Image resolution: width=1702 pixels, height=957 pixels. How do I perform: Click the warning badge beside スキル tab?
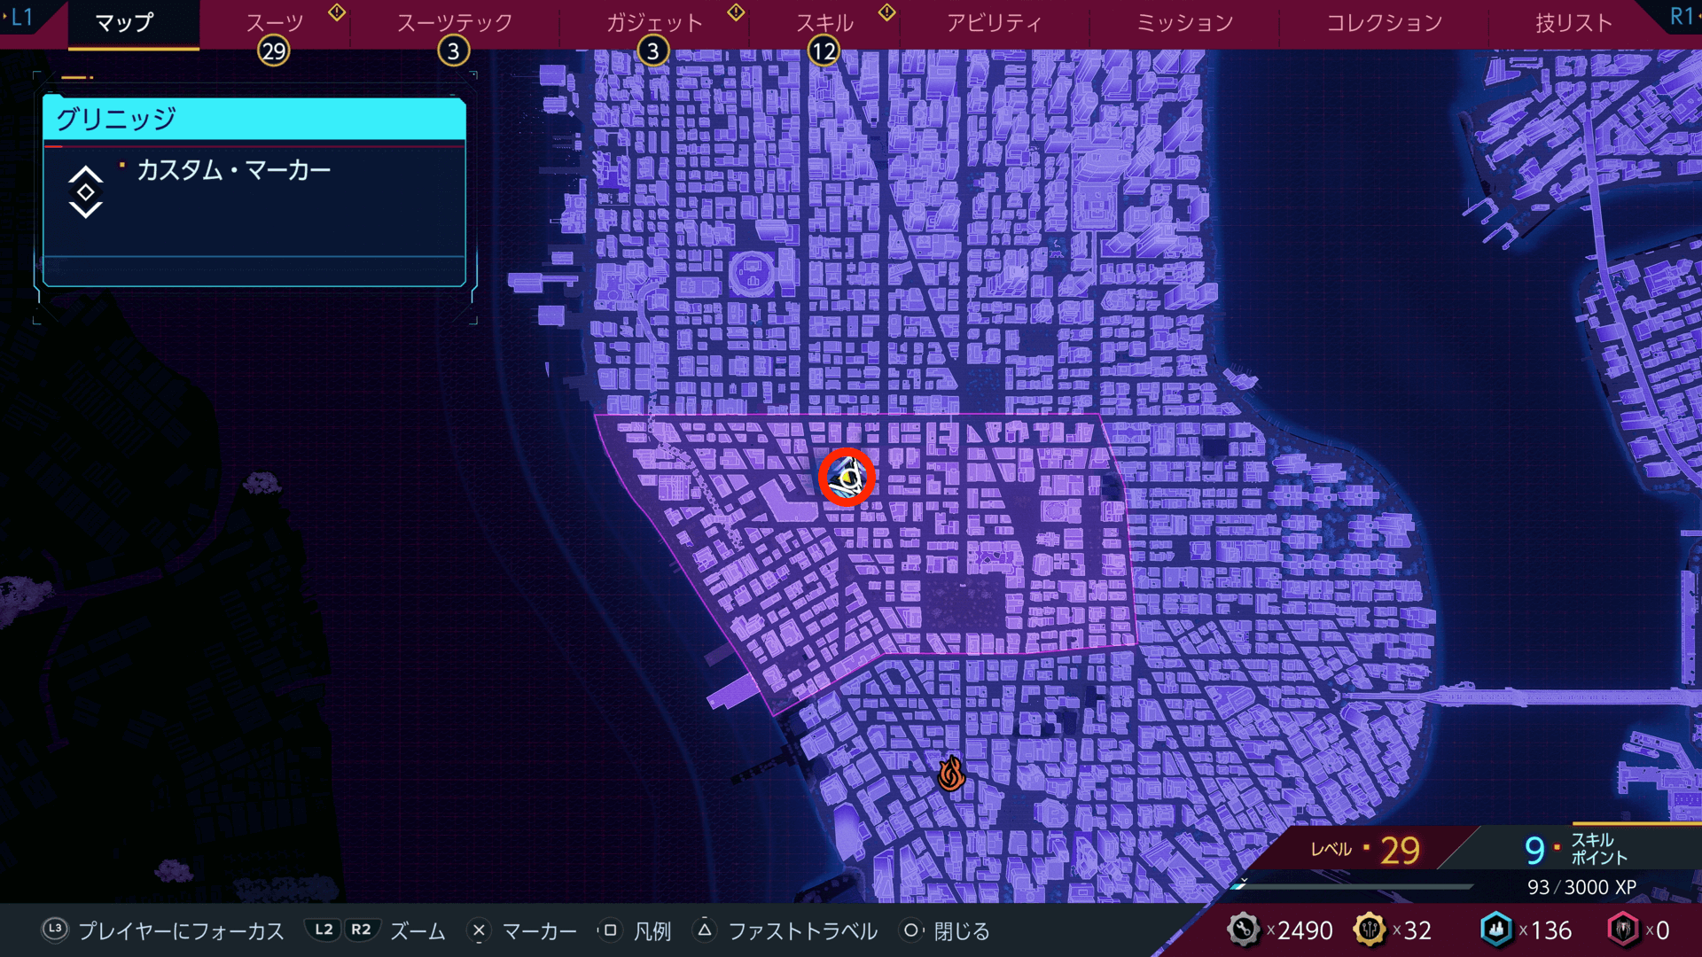pos(886,12)
